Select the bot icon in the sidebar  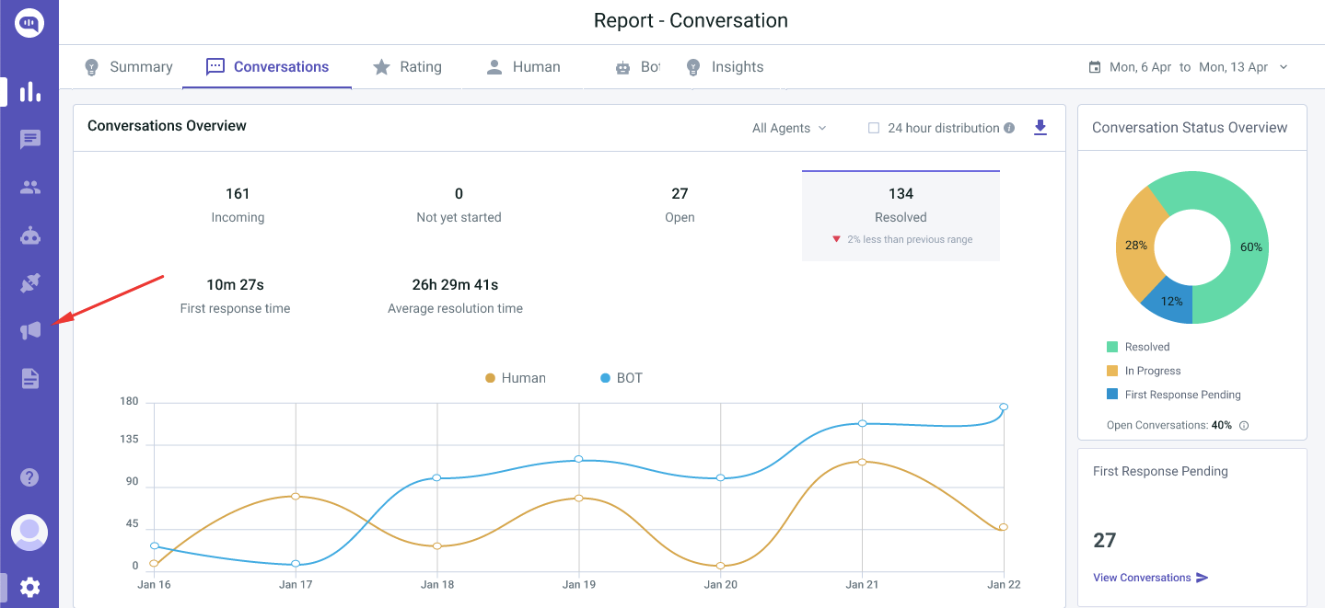coord(30,235)
